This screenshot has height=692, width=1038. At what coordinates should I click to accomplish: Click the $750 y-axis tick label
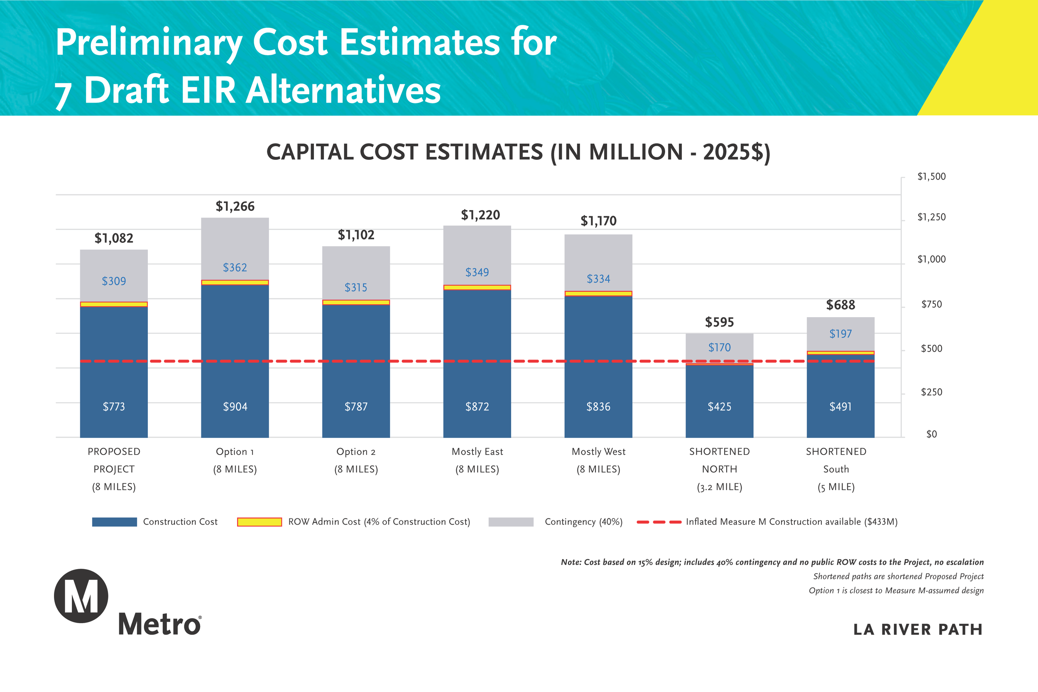tap(931, 305)
